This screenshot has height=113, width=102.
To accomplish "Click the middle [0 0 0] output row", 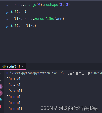I will click(x=14, y=103).
